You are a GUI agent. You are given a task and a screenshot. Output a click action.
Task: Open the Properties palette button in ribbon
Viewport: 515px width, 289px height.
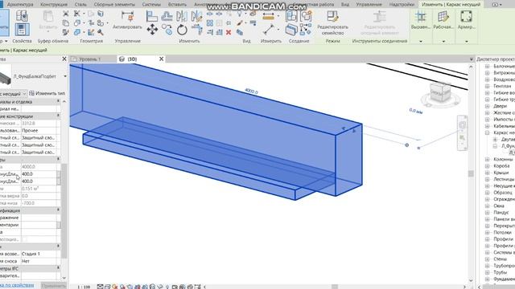22,30
